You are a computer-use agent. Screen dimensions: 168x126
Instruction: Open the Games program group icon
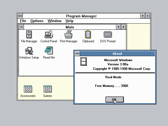[x=48, y=89]
